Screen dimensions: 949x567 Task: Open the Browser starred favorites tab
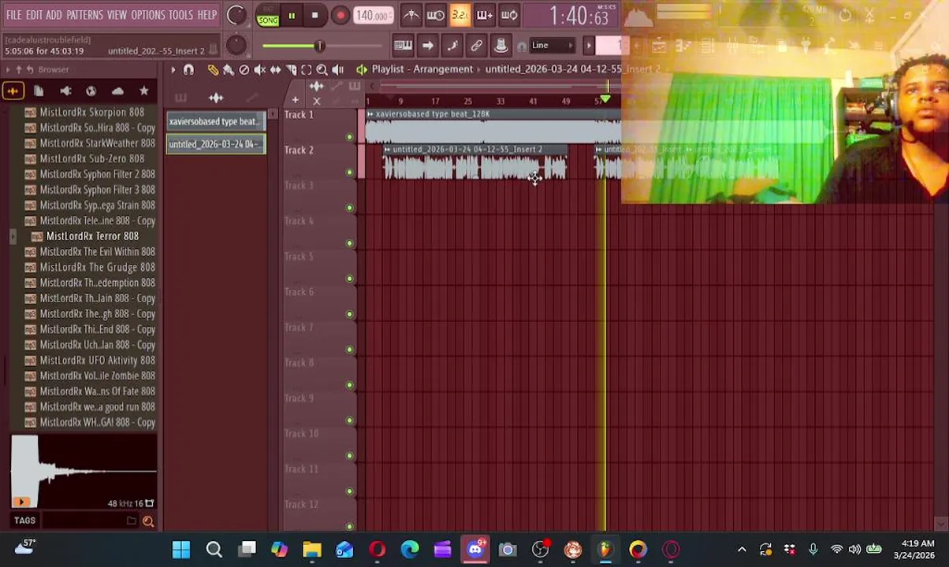[x=143, y=91]
